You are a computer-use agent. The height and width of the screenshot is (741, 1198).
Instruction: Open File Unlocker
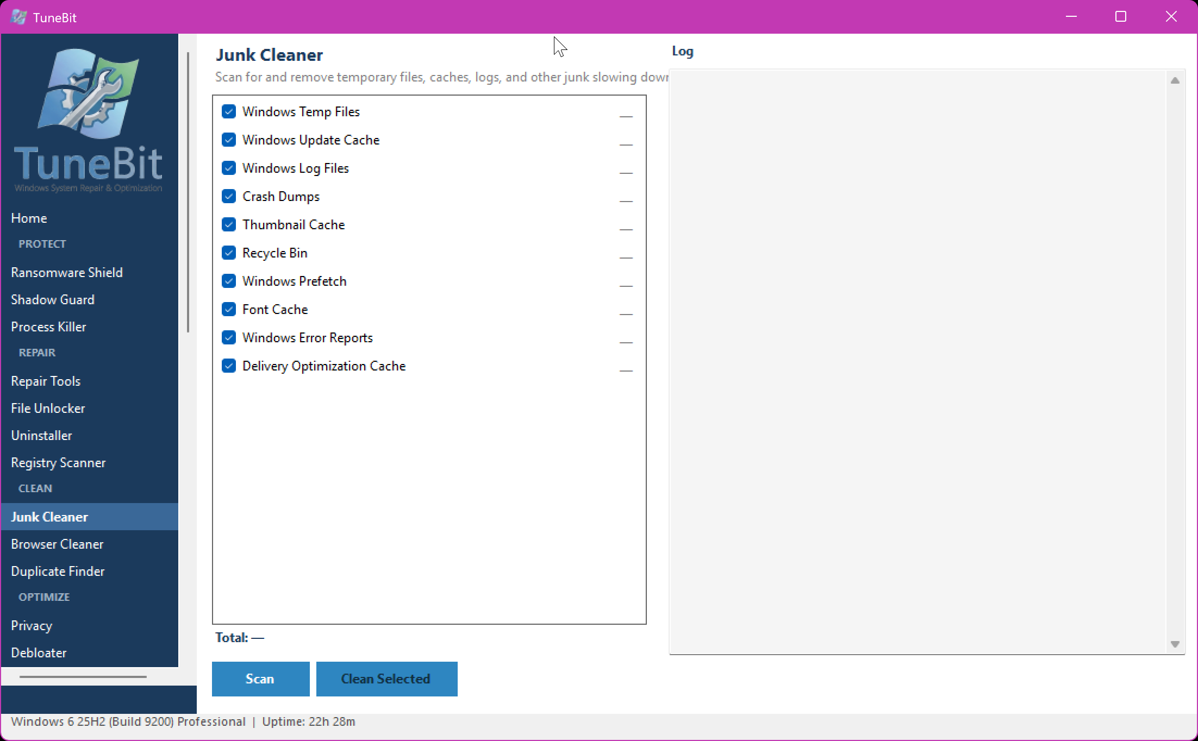click(x=90, y=409)
